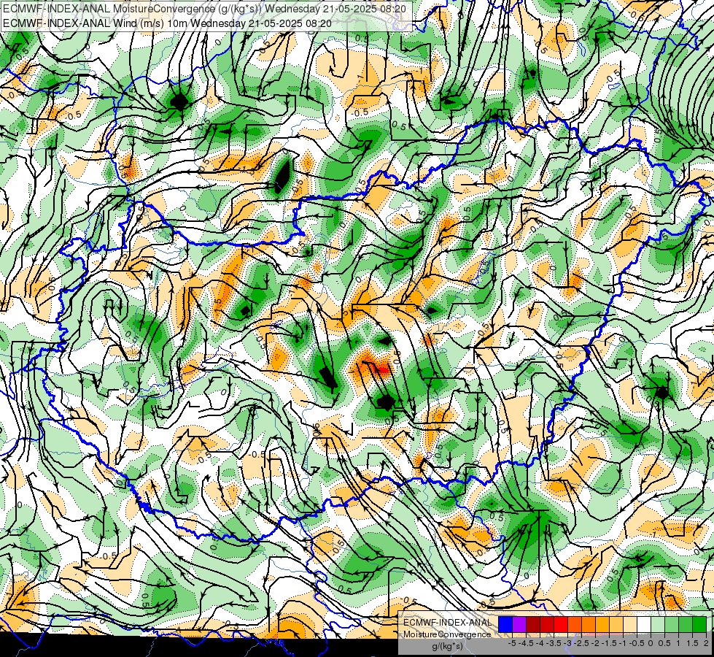This screenshot has width=714, height=657.
Task: Click the legend label MoistureConvergence
Action: 447,634
